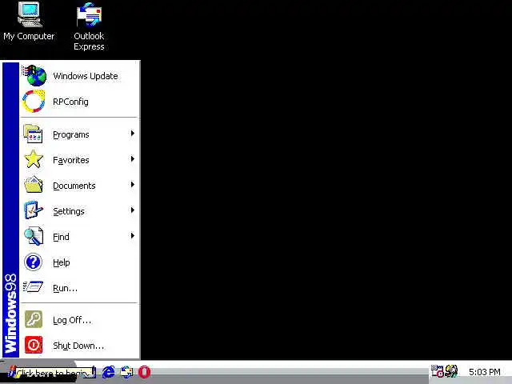Screen dimensions: 512x384
Task: Expand the Documents submenu arrow
Action: [x=132, y=185]
